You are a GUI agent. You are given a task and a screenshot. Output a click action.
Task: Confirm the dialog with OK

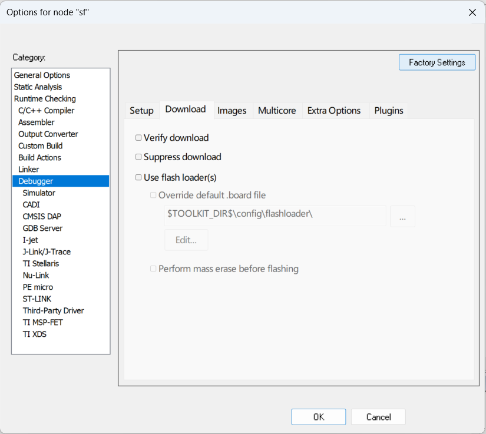318,417
